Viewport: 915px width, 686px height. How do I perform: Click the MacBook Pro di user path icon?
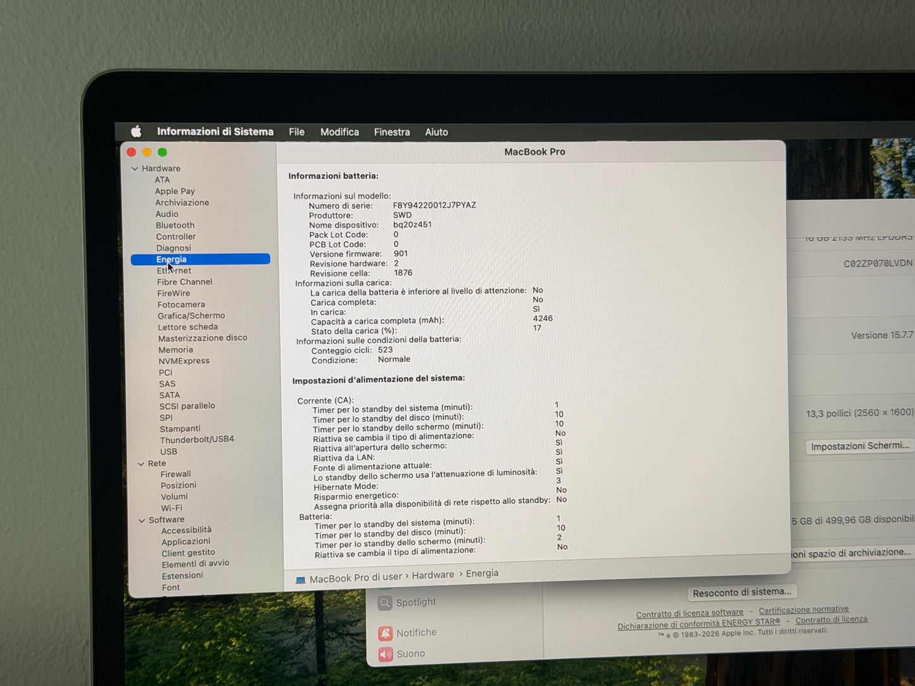click(301, 580)
